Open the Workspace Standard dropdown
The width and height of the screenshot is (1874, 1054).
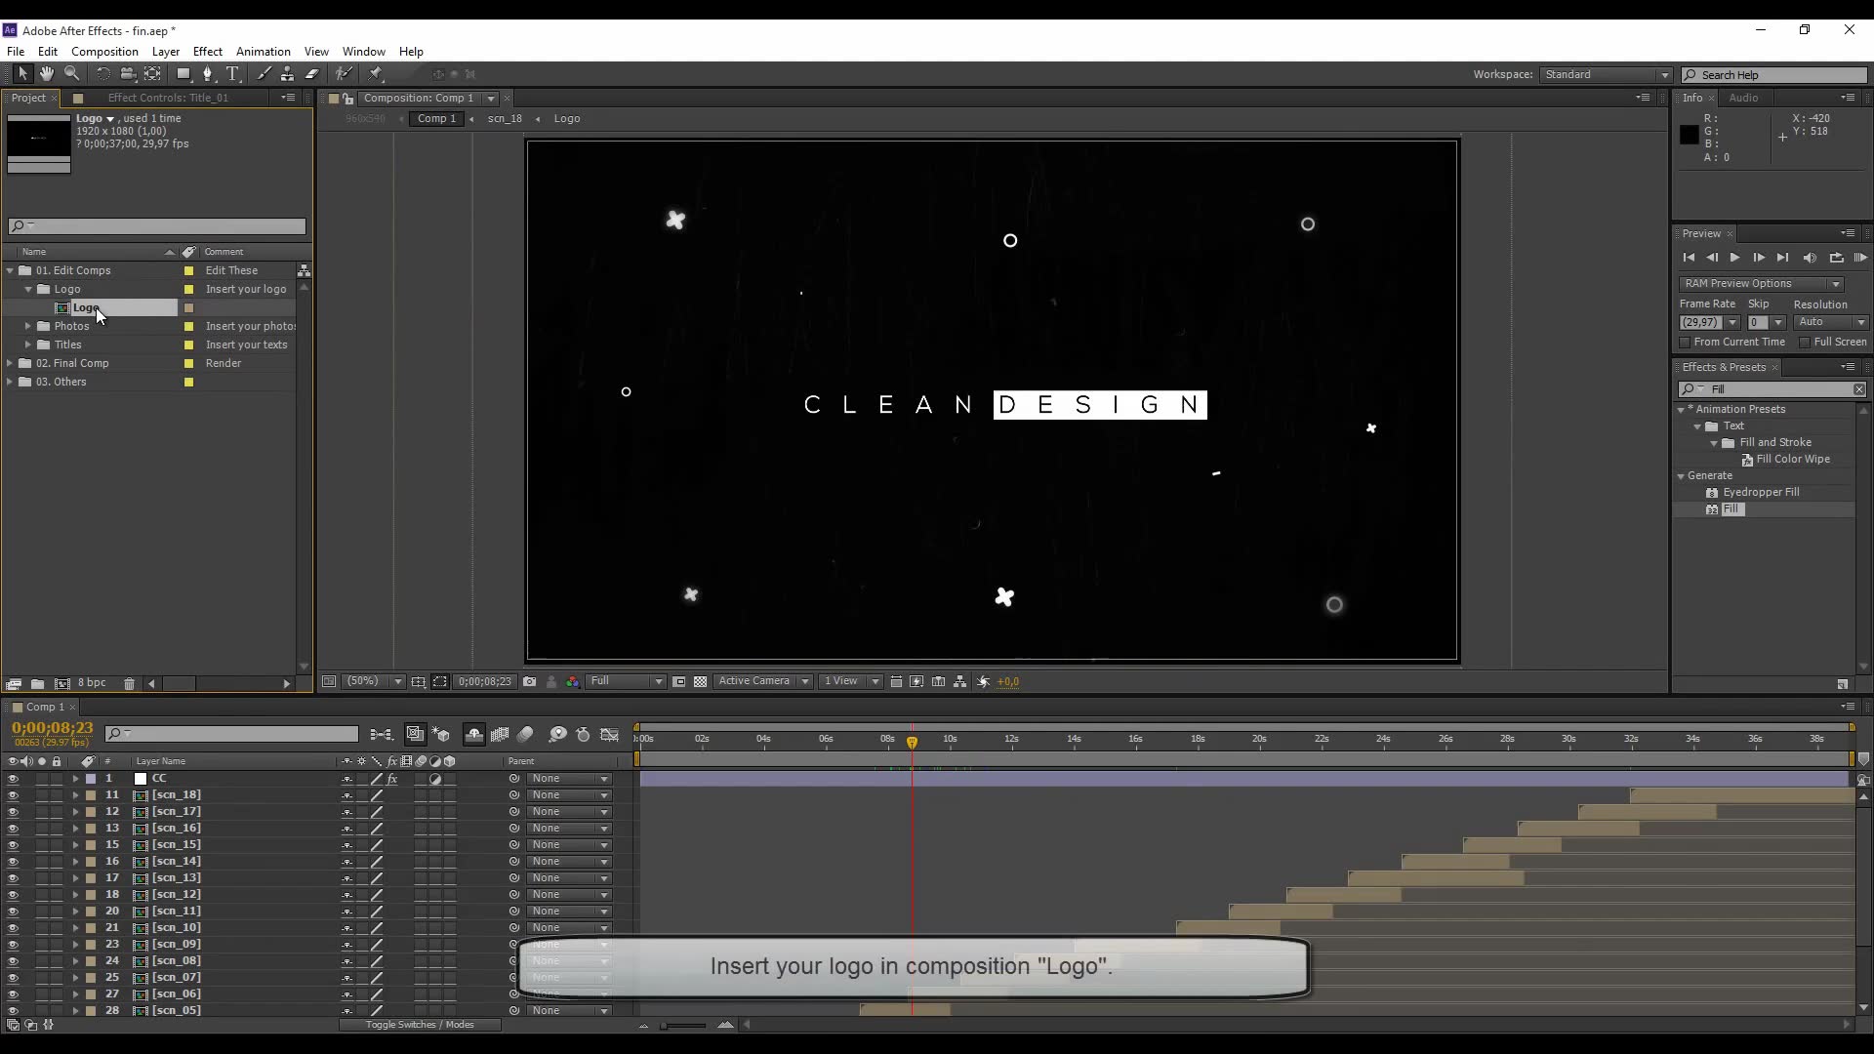(x=1606, y=75)
